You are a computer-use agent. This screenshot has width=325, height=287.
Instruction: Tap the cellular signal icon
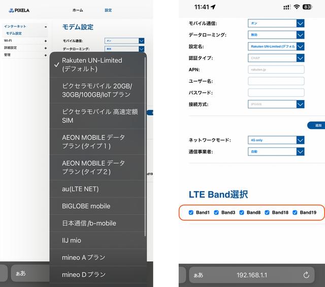pyautogui.click(x=286, y=8)
